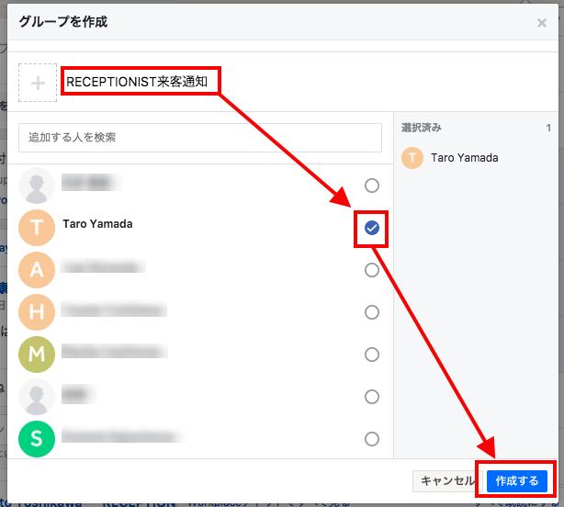Click the orange H avatar icon
Image resolution: width=564 pixels, height=507 pixels.
[x=38, y=312]
